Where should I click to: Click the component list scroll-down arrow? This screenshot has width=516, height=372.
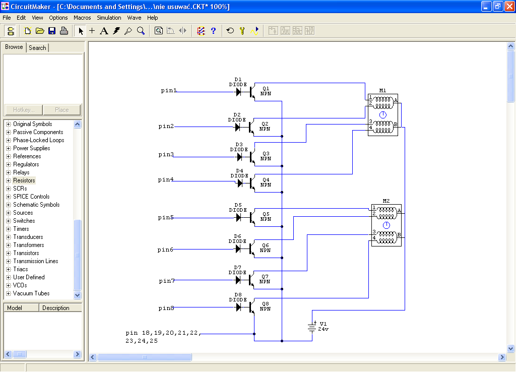click(x=78, y=295)
